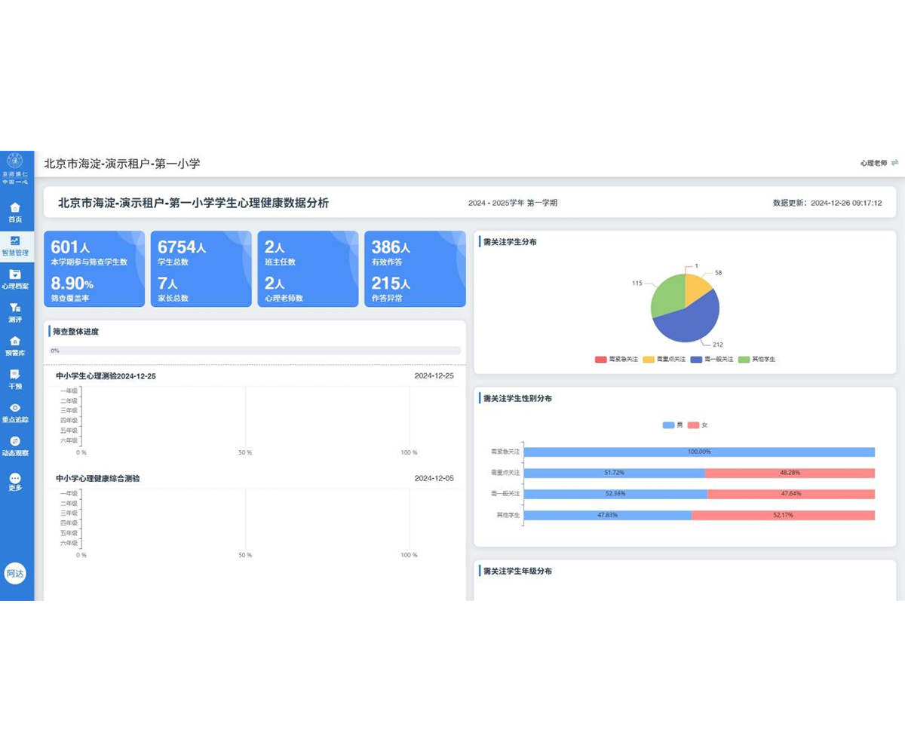Select the 动态观察 sidebar icon
Screen dimensions: 905x754
coord(15,445)
